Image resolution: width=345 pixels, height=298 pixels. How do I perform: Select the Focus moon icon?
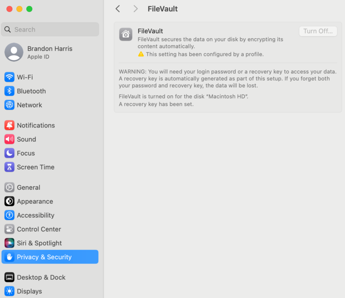(x=9, y=153)
